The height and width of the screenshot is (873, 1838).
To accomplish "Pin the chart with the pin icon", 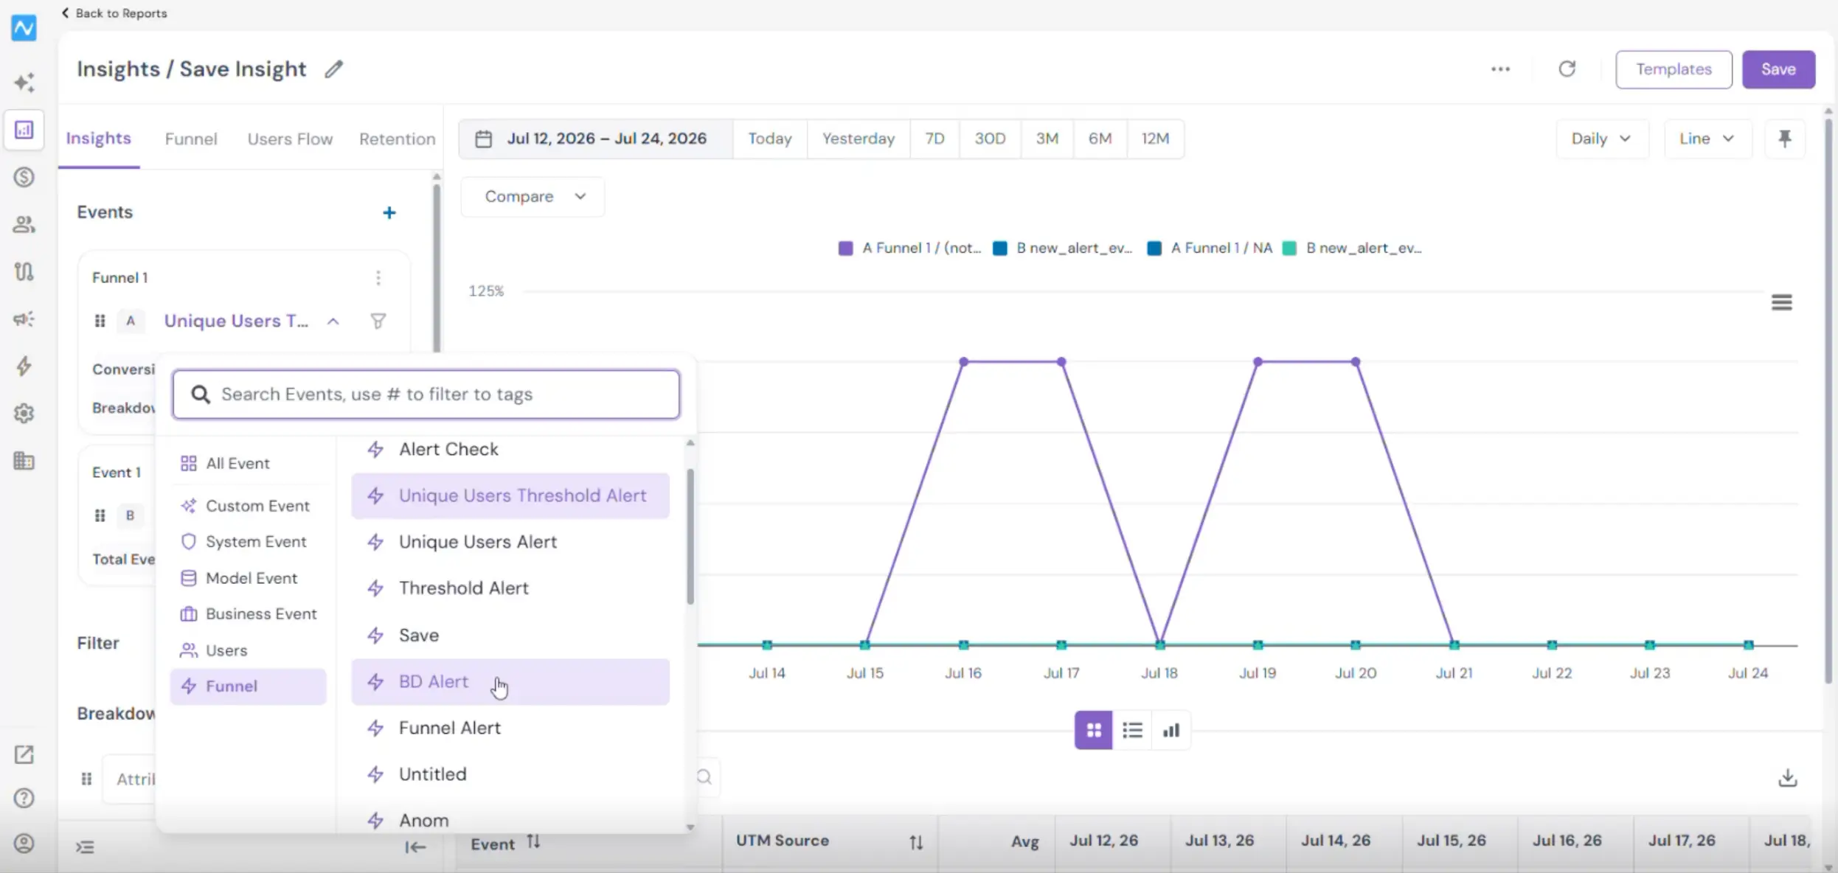I will coord(1785,139).
